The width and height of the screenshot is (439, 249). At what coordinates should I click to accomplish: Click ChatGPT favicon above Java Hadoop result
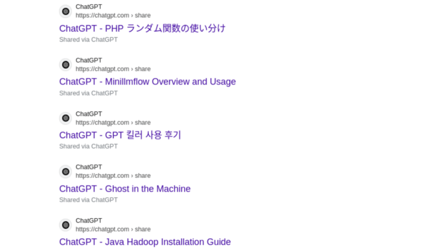pyautogui.click(x=66, y=225)
